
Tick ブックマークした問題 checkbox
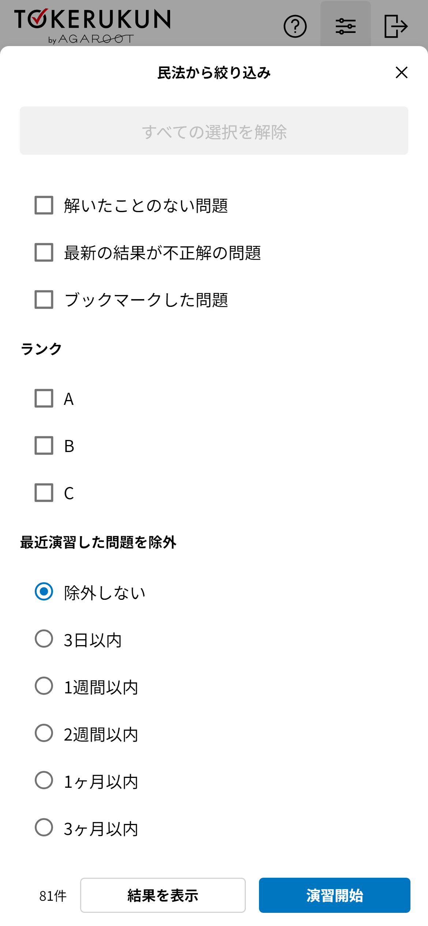click(44, 300)
